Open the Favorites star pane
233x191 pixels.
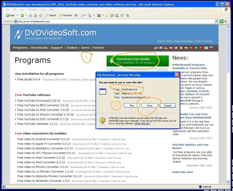coord(65,15)
